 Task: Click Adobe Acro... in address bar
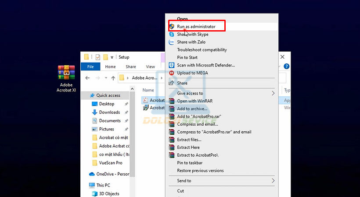tap(144, 78)
